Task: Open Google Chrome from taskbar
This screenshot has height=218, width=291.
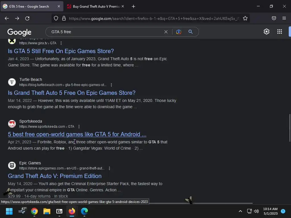Action: (34, 211)
